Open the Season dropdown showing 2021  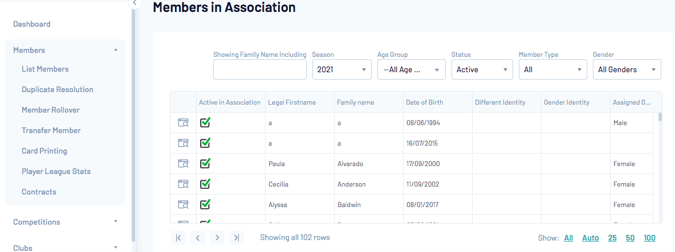pos(341,69)
